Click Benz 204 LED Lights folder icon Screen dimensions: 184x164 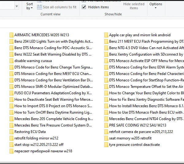point(11,41)
